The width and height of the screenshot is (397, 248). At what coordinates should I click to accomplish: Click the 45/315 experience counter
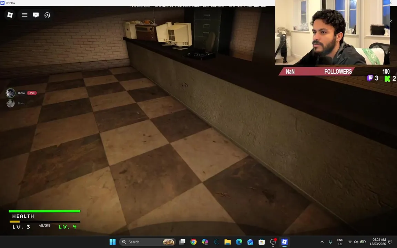(x=44, y=226)
